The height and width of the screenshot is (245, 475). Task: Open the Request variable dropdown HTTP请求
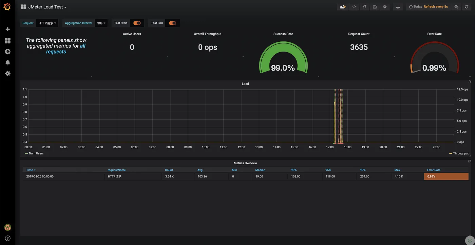[x=47, y=23]
